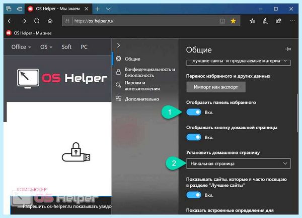Viewport: 302px width, 218px height.
Task: Open the Office menu on website
Action: pyautogui.click(x=21, y=47)
